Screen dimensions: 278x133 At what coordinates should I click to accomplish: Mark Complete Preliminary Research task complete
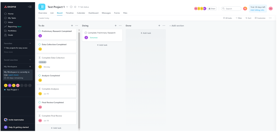click(86, 33)
